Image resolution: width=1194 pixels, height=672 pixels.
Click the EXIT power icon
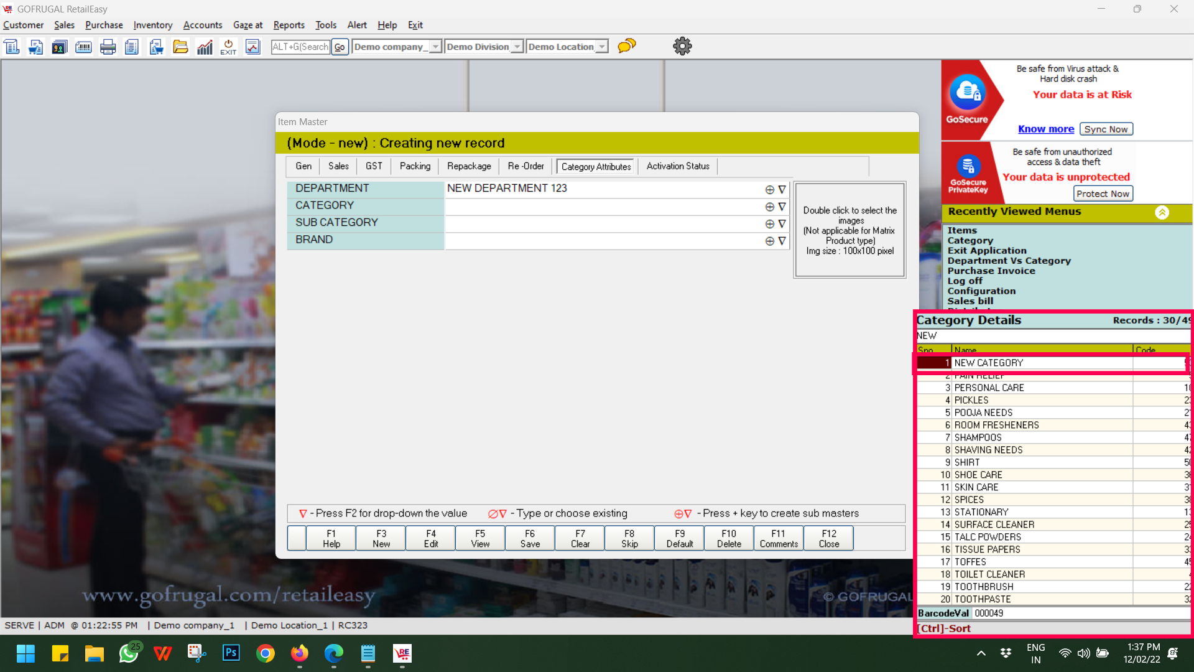tap(228, 47)
